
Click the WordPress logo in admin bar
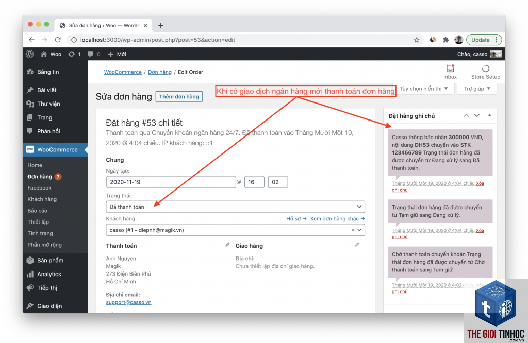(x=30, y=54)
